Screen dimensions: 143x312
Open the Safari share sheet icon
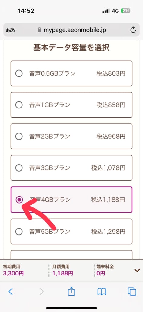[71, 291]
